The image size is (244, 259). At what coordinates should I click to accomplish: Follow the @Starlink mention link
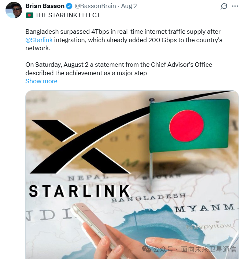(x=39, y=40)
